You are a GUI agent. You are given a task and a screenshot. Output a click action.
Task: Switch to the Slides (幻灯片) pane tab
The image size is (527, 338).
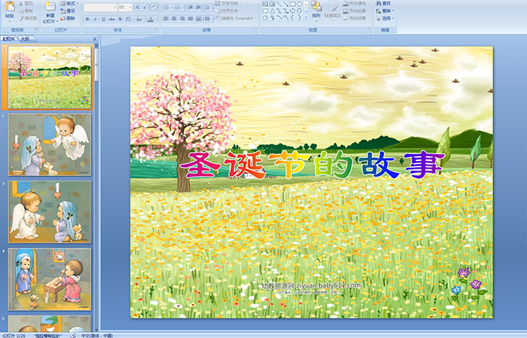tap(9, 39)
